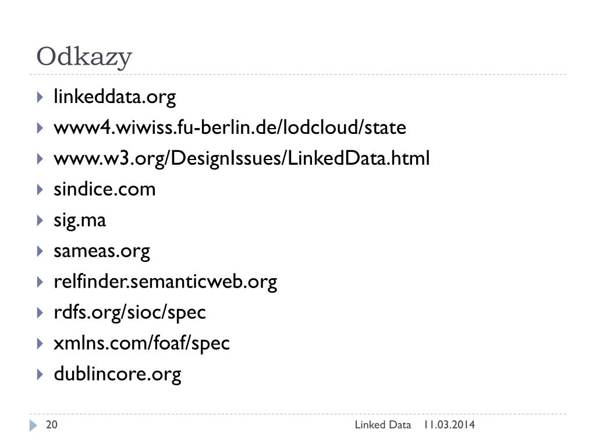The width and height of the screenshot is (596, 447).
Task: Click the arrow bullet beside rdfs.org/sioc/spec
Action: point(40,313)
